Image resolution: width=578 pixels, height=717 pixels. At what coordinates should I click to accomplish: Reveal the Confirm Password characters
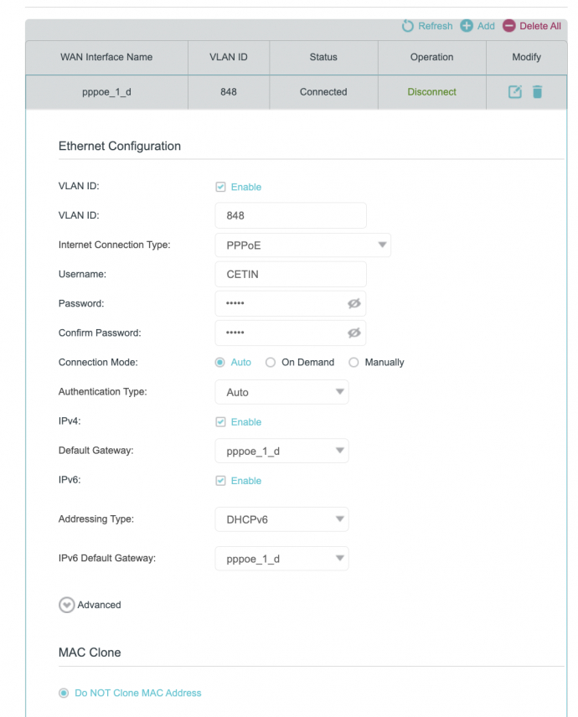pos(354,333)
